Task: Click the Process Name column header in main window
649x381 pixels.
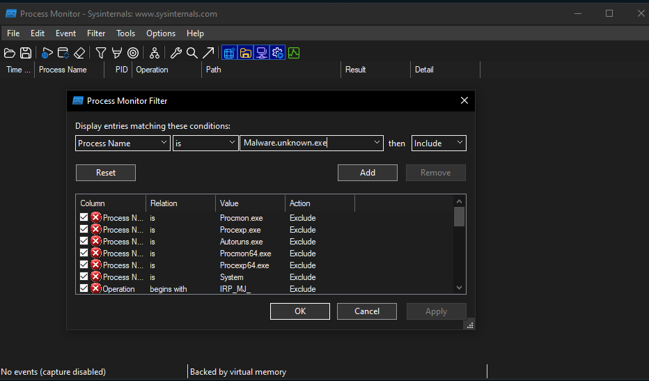Action: point(69,70)
